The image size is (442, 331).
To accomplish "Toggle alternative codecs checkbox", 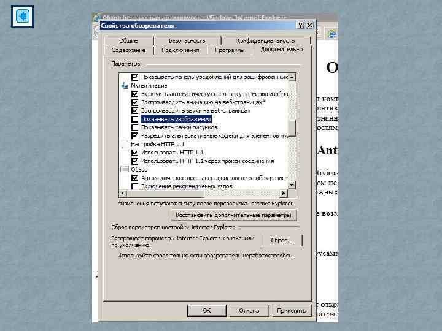I will (x=134, y=136).
